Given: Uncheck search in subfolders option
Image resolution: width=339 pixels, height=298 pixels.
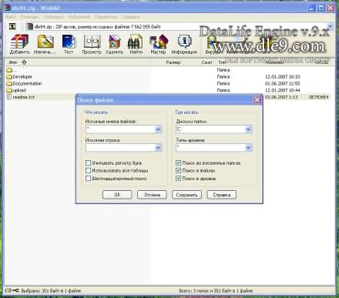Looking at the screenshot, I should pos(179,162).
